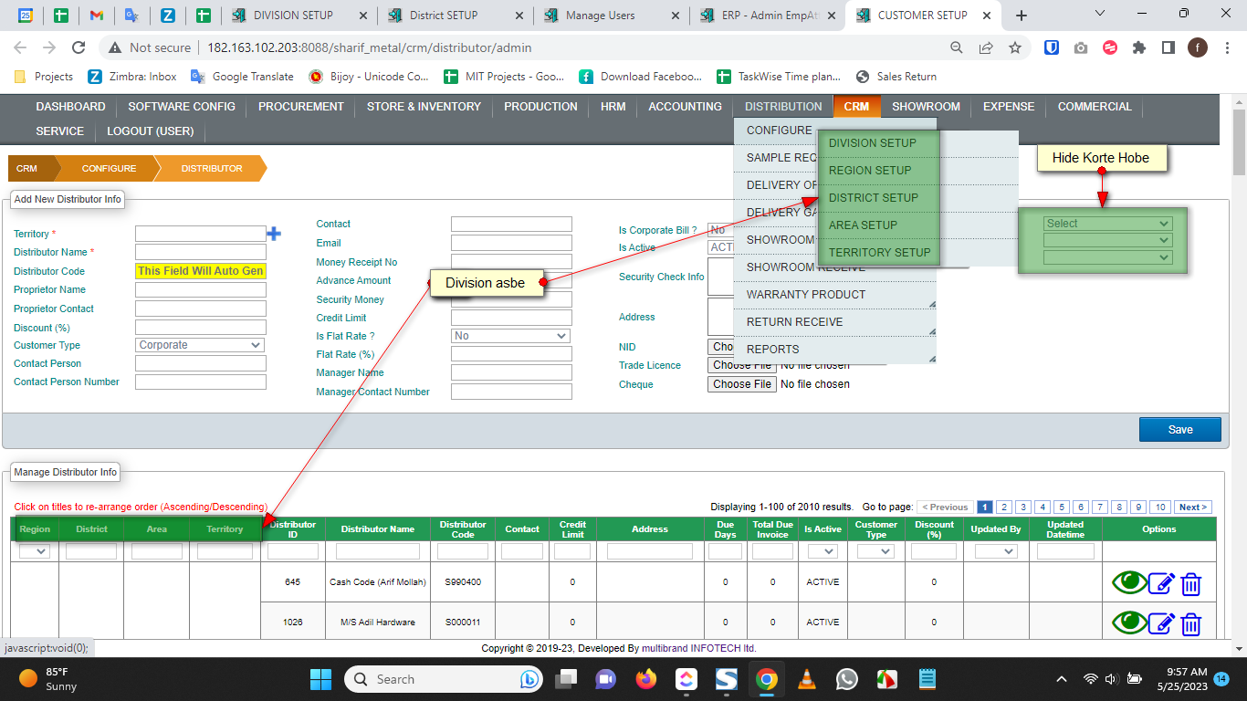Image resolution: width=1247 pixels, height=701 pixels.
Task: Open WhatsApp from the Windows taskbar
Action: point(846,679)
